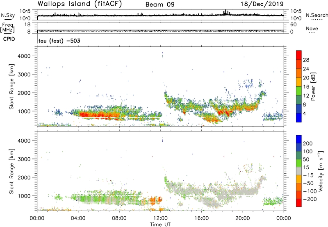328x227 pixels.
Task: Select the "4000" tick of the power panel
Action: (x=24, y=56)
